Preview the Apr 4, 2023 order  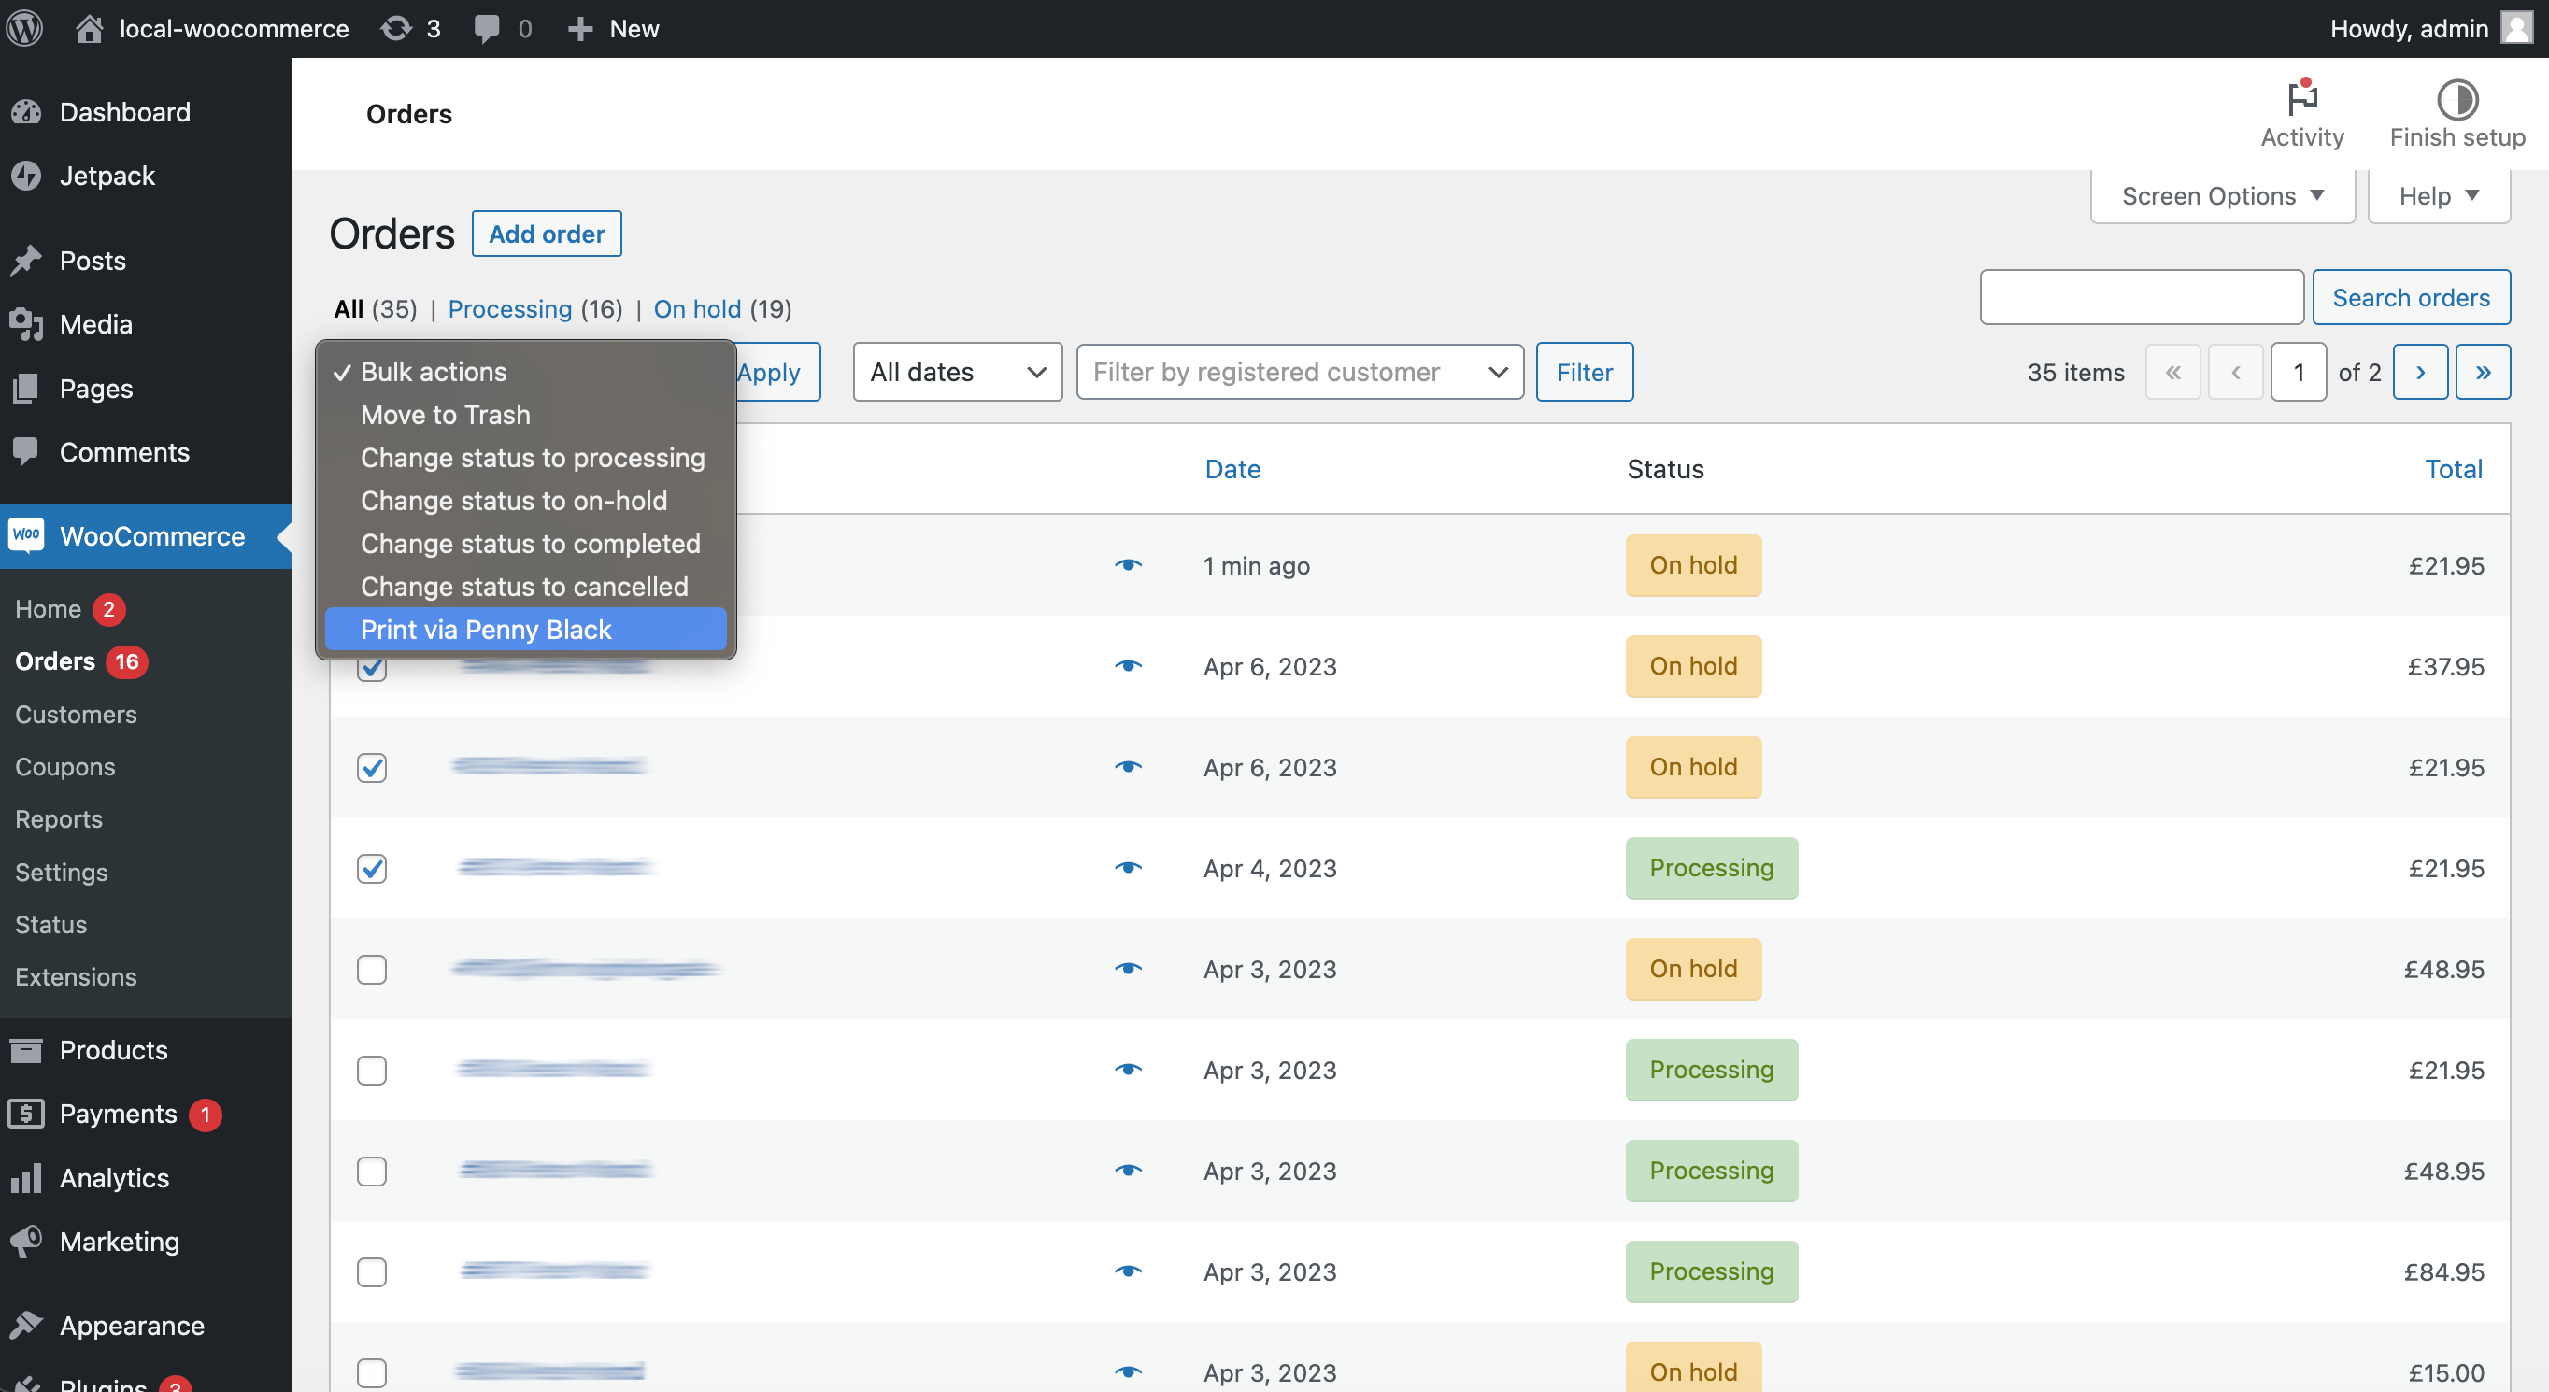1128,868
